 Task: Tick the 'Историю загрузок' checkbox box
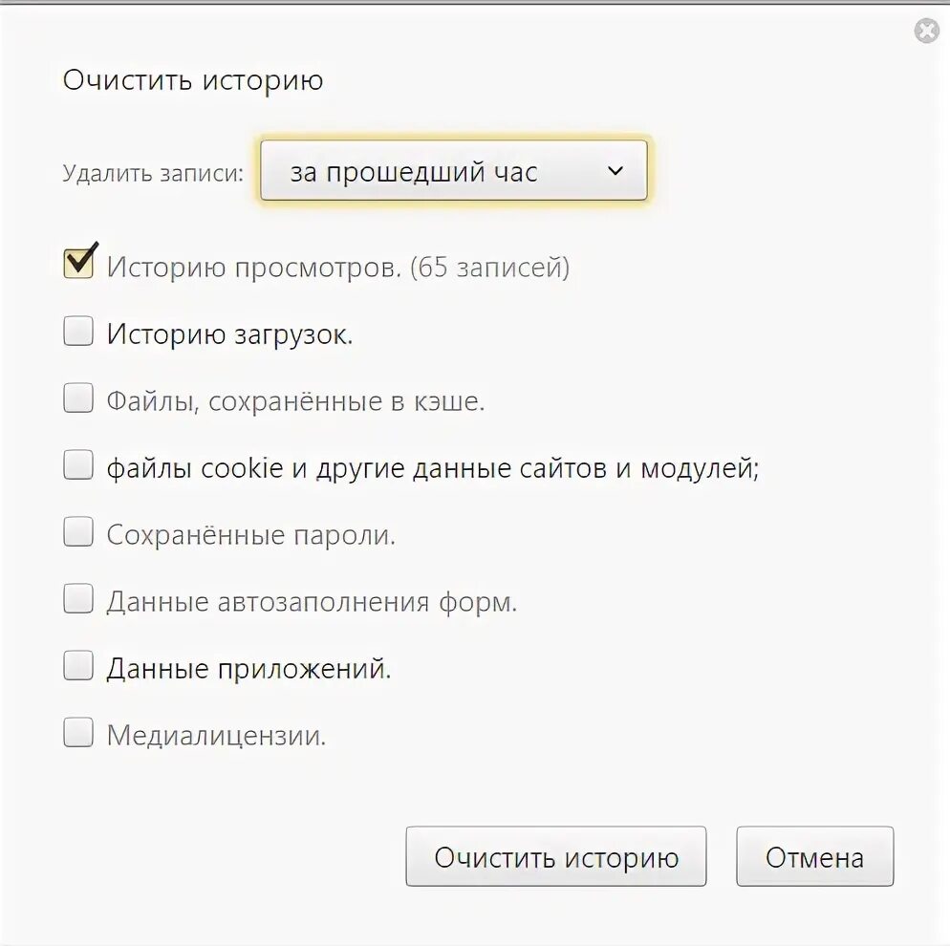(78, 332)
